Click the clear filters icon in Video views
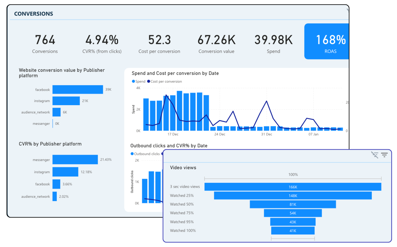 375,155
